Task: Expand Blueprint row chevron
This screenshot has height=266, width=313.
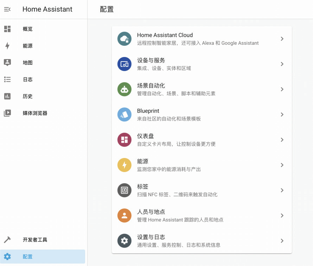Action: tap(282, 115)
